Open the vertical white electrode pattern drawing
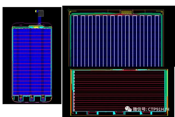 point(117,38)
